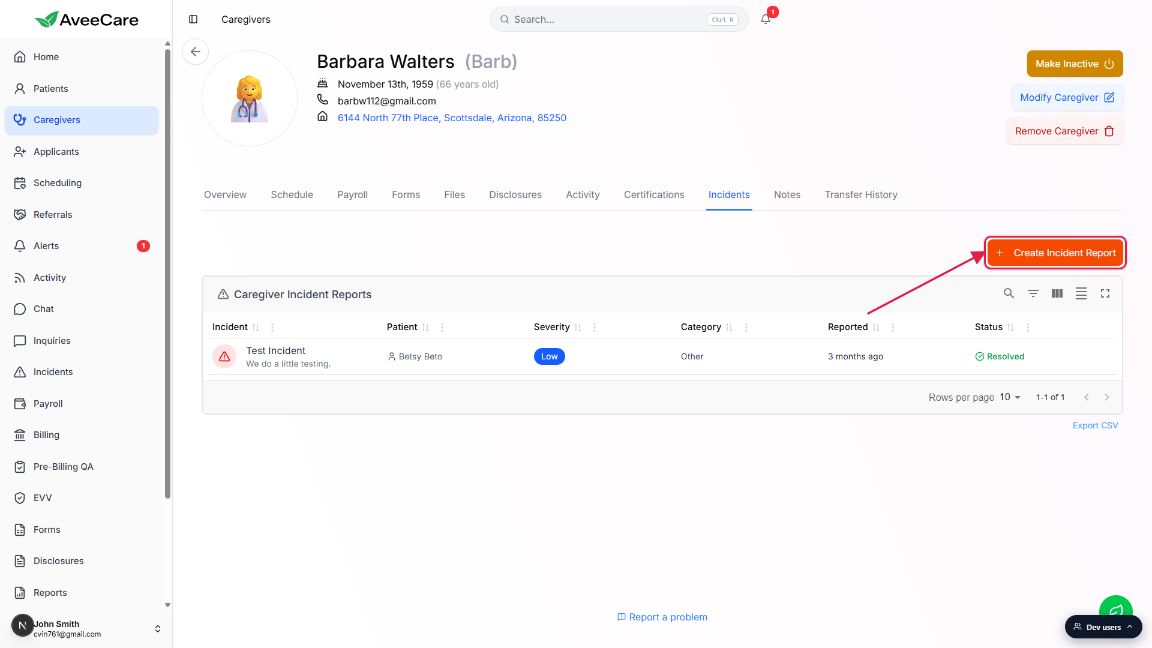Open Reports in sidebar
Viewport: 1152px width, 648px height.
tap(82, 593)
